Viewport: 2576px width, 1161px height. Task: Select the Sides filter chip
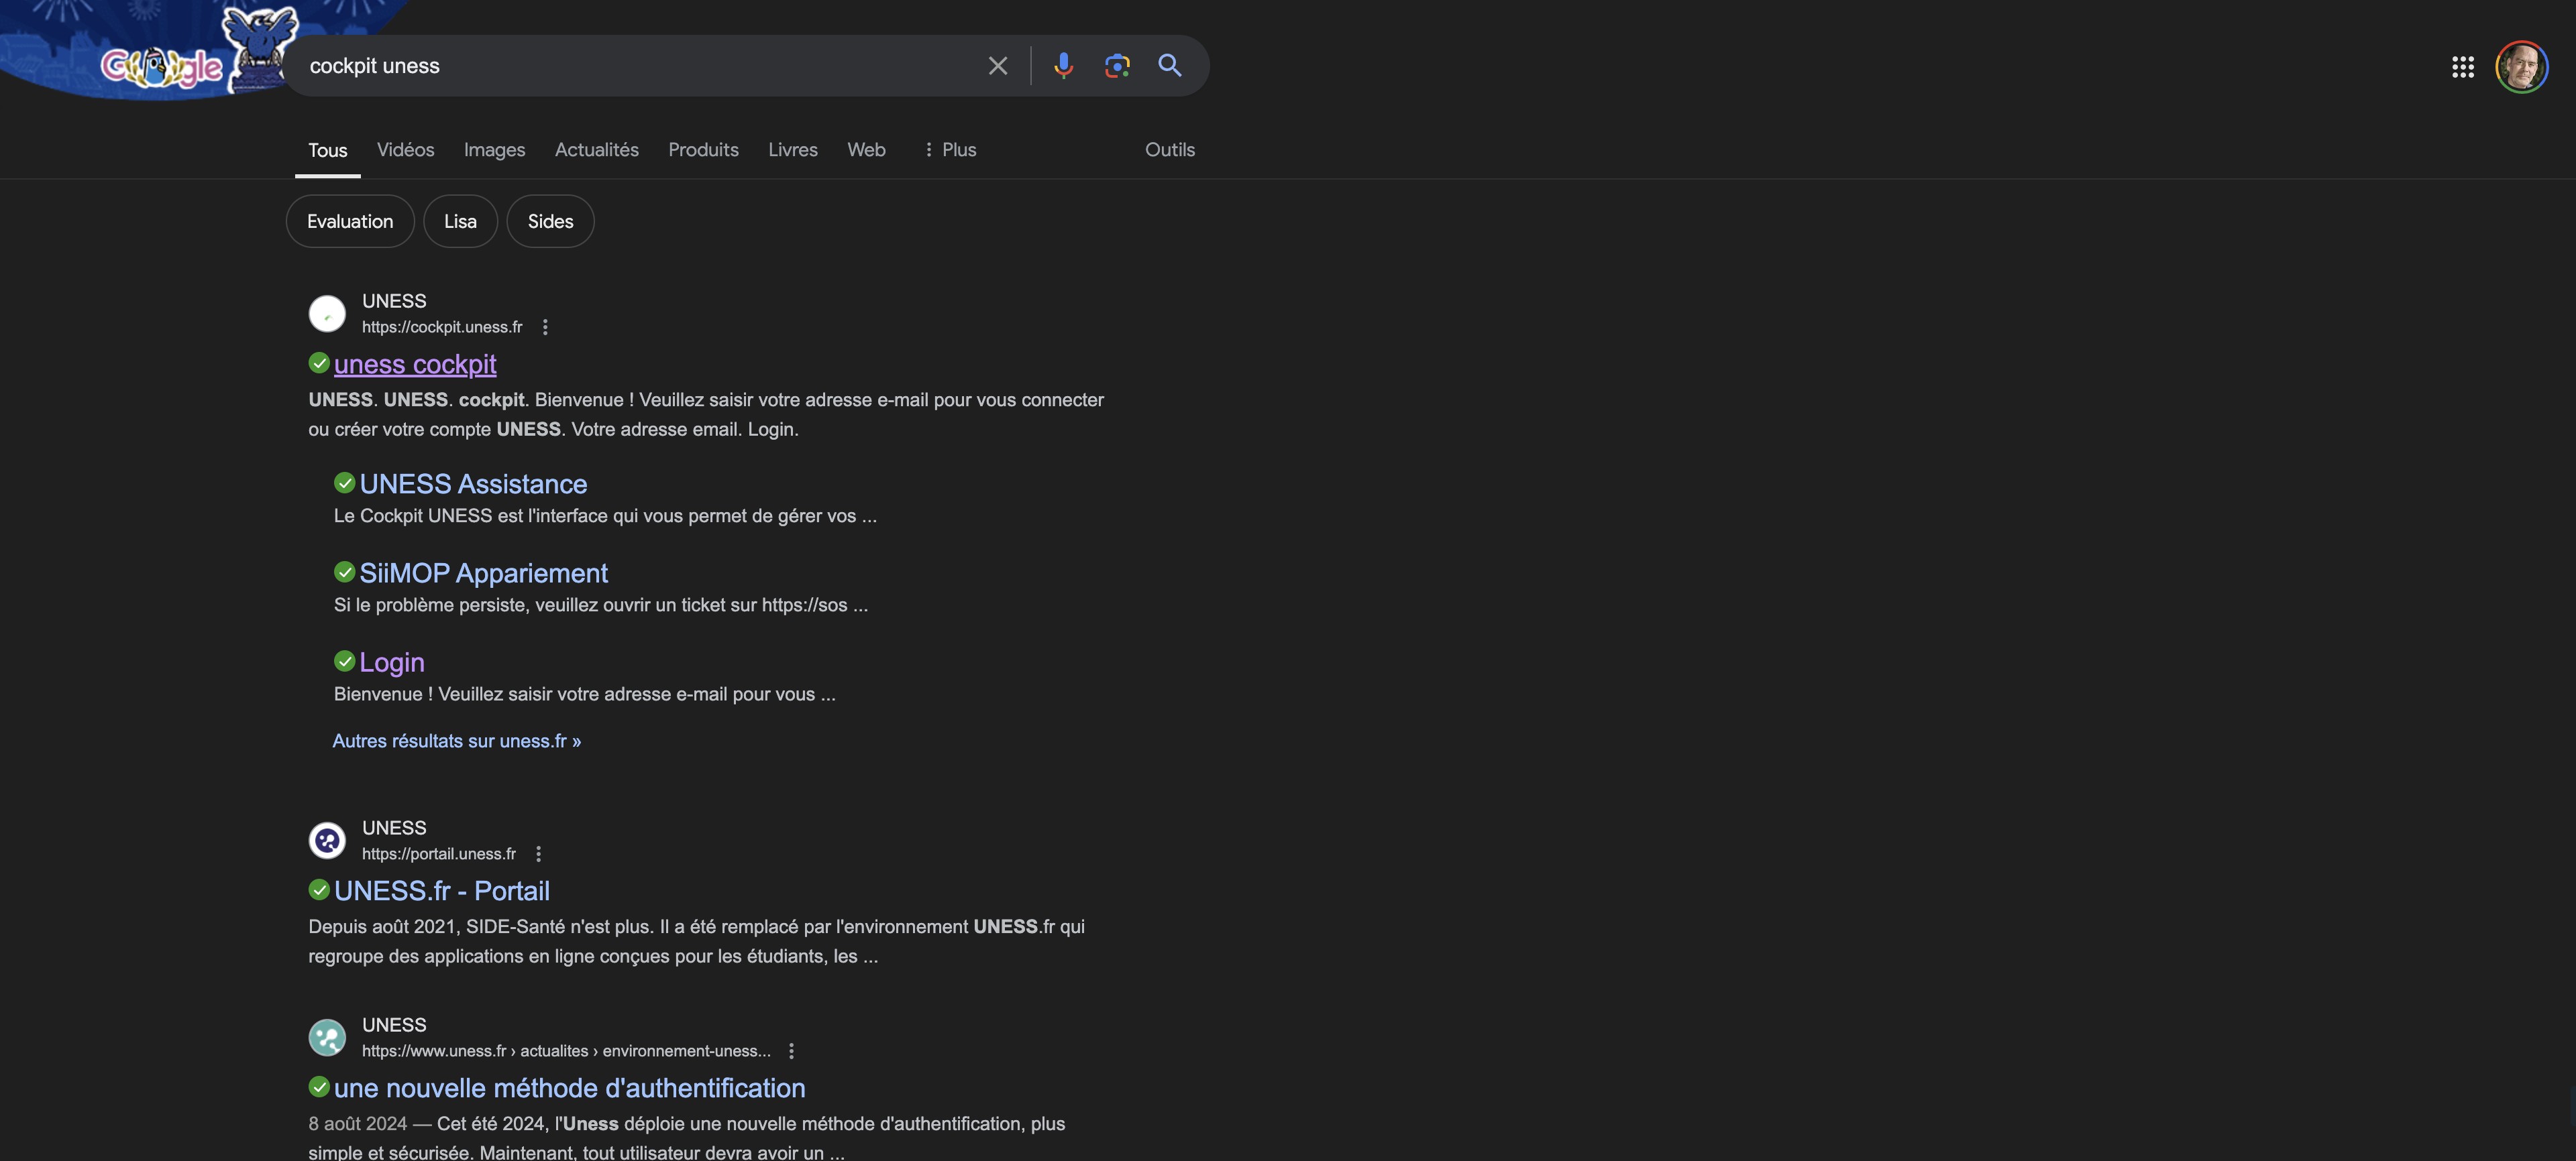[x=550, y=222]
